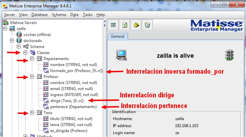Click the es_dirigida relationship icon
This screenshot has width=246, height=137.
point(46,131)
